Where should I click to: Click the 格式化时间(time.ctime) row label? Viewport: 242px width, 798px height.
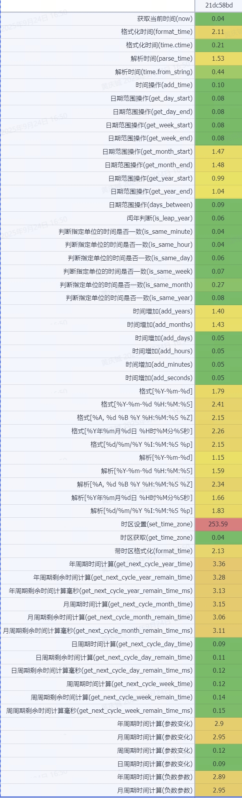click(x=159, y=45)
